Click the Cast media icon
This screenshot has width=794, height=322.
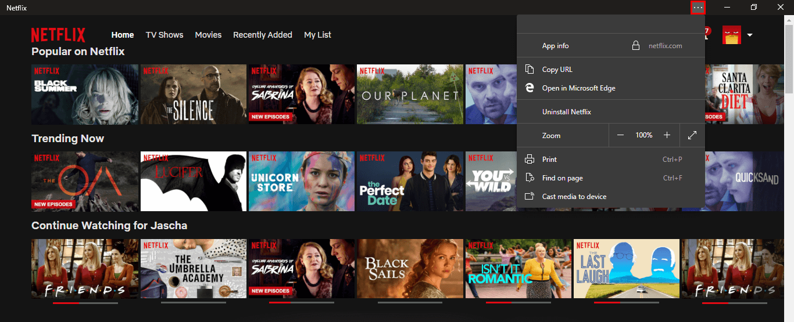point(530,196)
